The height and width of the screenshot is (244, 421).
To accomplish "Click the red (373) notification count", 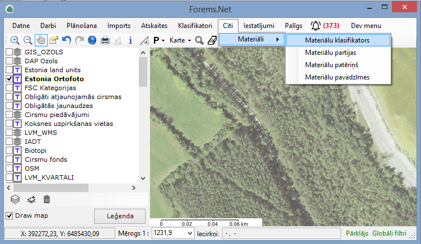I will (x=331, y=26).
